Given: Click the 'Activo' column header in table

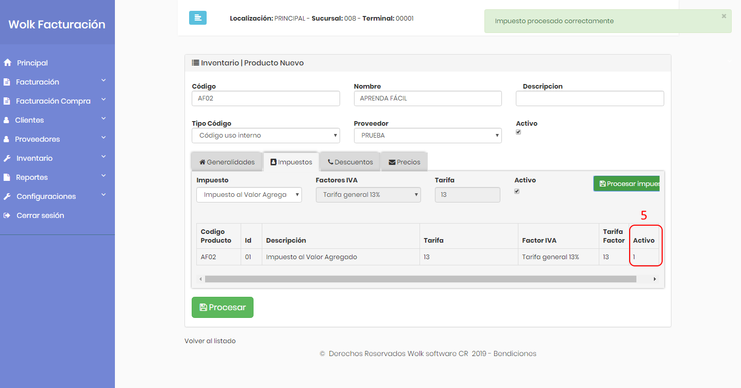Looking at the screenshot, I should [644, 236].
